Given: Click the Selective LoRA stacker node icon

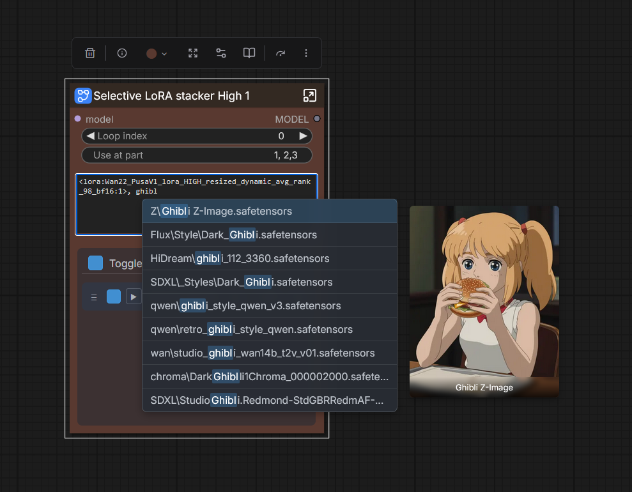Looking at the screenshot, I should pyautogui.click(x=83, y=96).
